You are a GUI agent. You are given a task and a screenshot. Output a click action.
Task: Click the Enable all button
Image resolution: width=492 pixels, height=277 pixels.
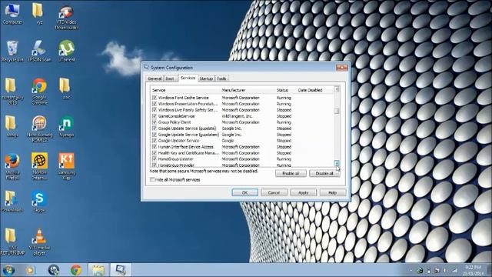pyautogui.click(x=291, y=173)
